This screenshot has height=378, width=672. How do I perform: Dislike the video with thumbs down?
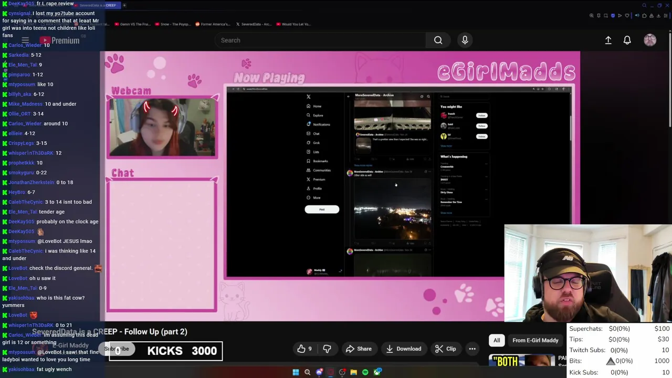(x=327, y=349)
